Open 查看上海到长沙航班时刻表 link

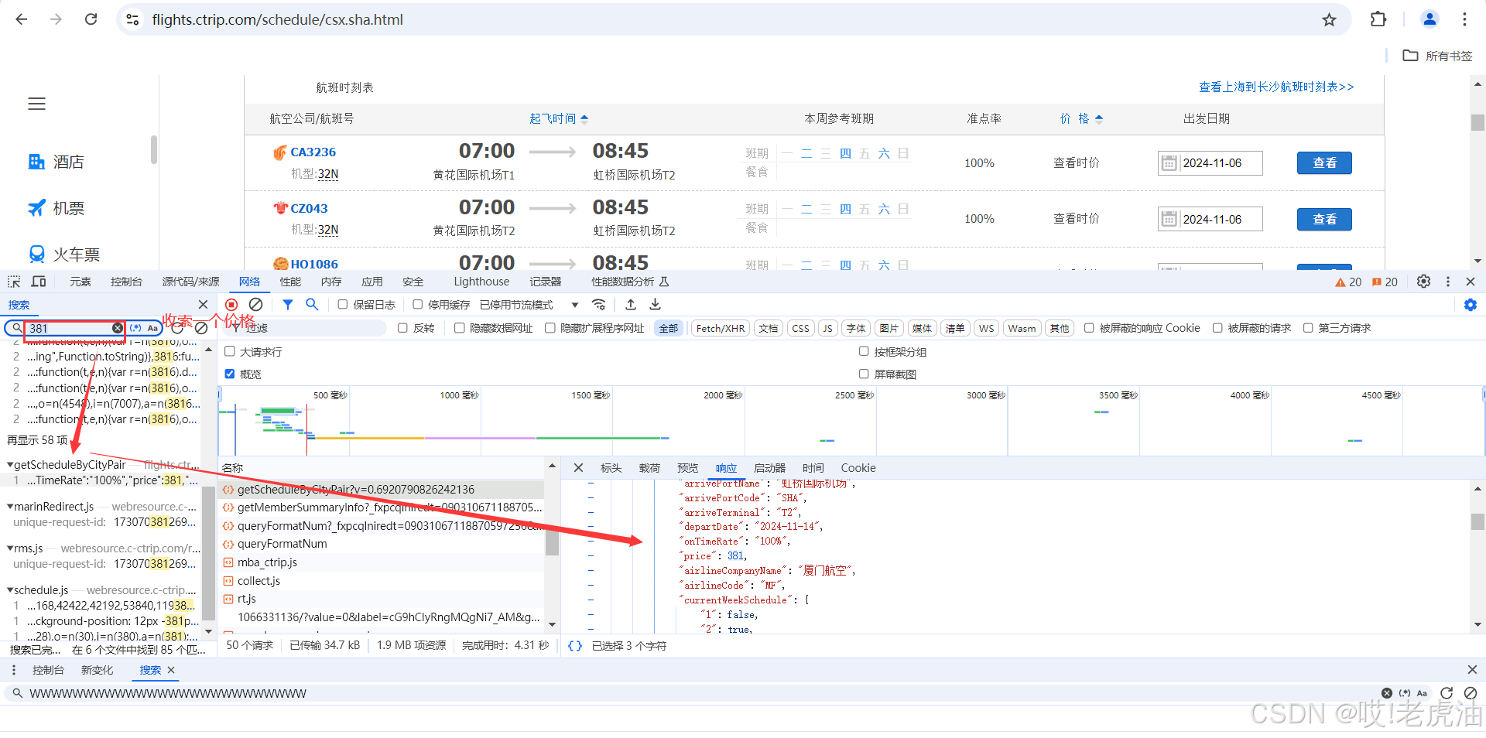(x=1276, y=87)
